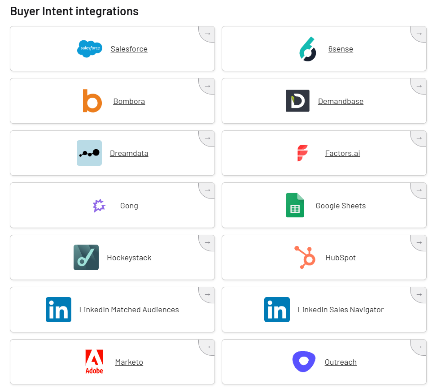
Task: Click arrow corner on Demandbase card
Action: (x=419, y=86)
